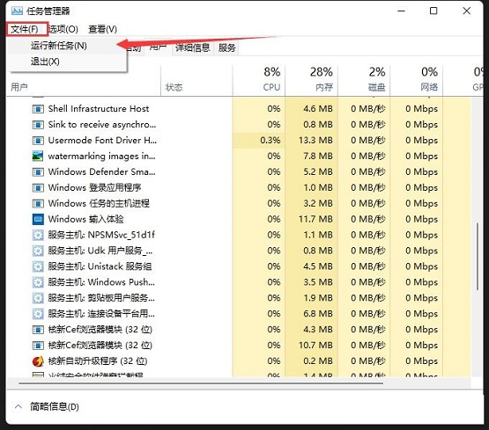Screen dimensions: 489x430
Task: Minimize the 任务管理器 window
Action: 402,11
